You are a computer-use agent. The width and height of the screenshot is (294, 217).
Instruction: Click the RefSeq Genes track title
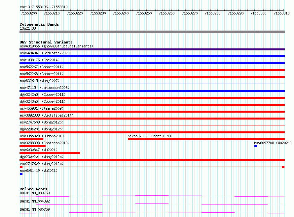click(33, 189)
